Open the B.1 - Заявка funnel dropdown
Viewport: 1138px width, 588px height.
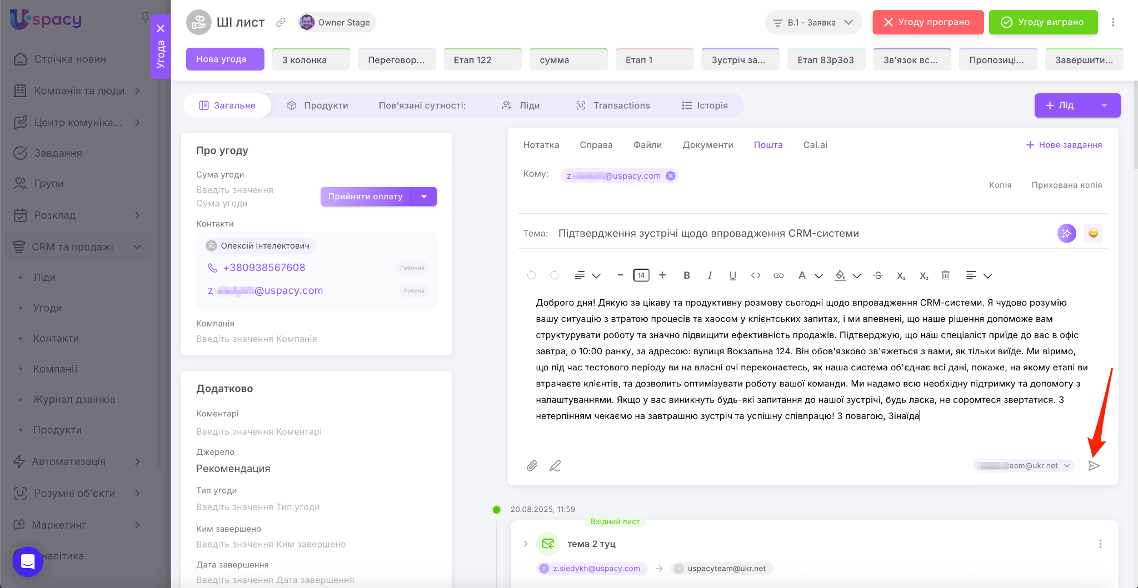tap(813, 22)
